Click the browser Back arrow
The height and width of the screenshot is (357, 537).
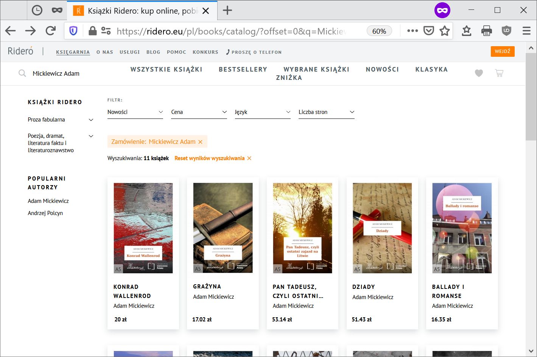11,31
